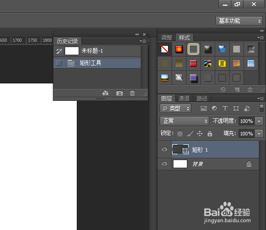Screen dimensions: 266x230
Task: Select the 矩形工具 history state
Action: (x=97, y=63)
